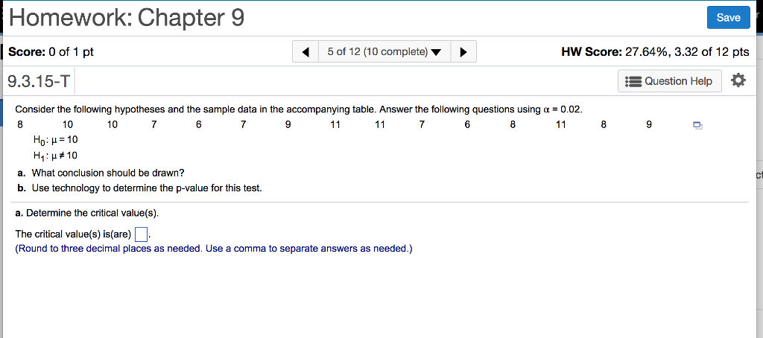Advance to the next question arrow
763x338 pixels.
tap(464, 52)
